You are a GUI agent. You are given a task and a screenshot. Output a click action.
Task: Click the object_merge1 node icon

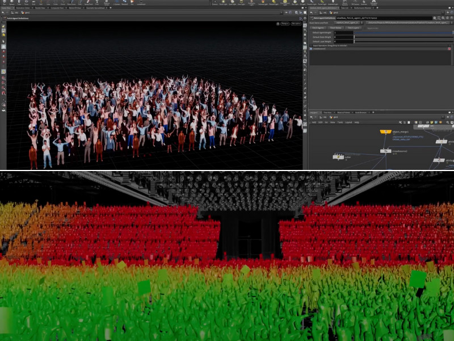click(x=386, y=132)
